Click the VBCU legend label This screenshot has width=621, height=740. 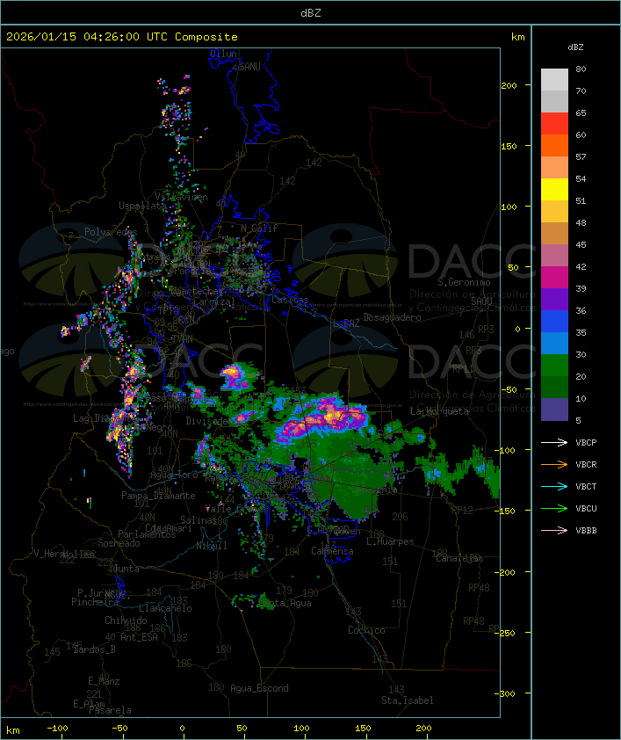click(x=586, y=508)
